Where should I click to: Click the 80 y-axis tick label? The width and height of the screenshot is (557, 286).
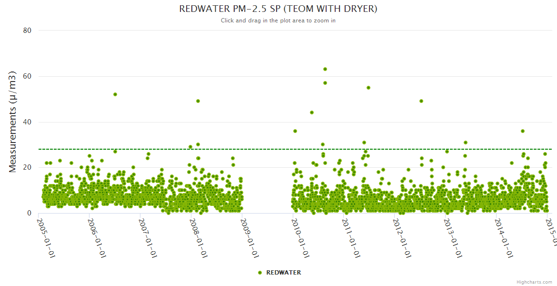(x=27, y=31)
